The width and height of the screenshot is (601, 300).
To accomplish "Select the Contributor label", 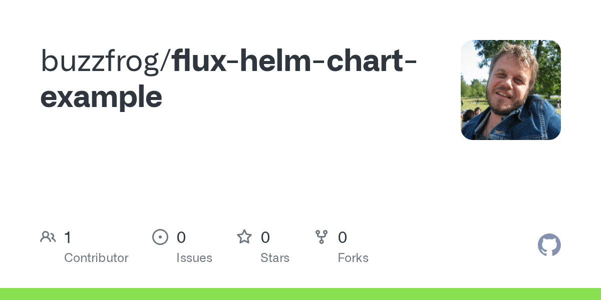I will pos(96,258).
